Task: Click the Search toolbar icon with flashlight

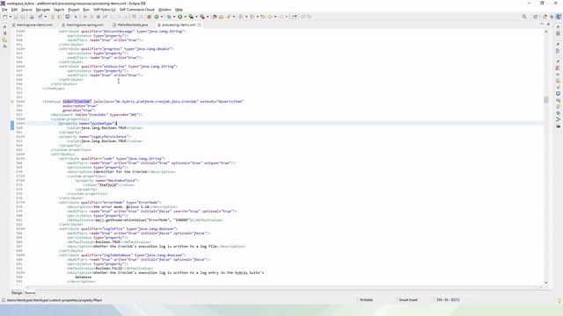Action: pos(229,17)
